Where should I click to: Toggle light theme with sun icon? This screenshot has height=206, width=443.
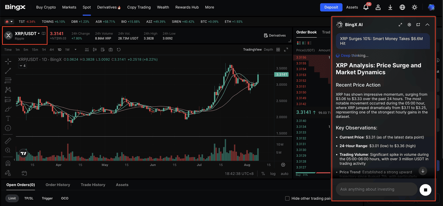pyautogui.click(x=415, y=7)
